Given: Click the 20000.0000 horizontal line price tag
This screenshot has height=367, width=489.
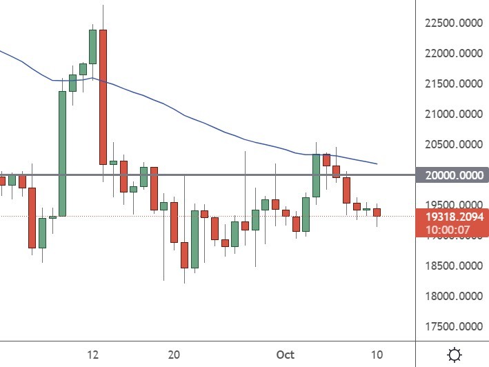Looking at the screenshot, I should pyautogui.click(x=452, y=175).
